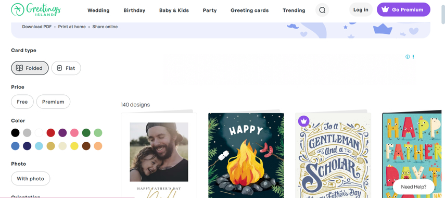Screen dimensions: 445x198
Task: Click the 'Color' filter heading
Action: click(x=18, y=121)
